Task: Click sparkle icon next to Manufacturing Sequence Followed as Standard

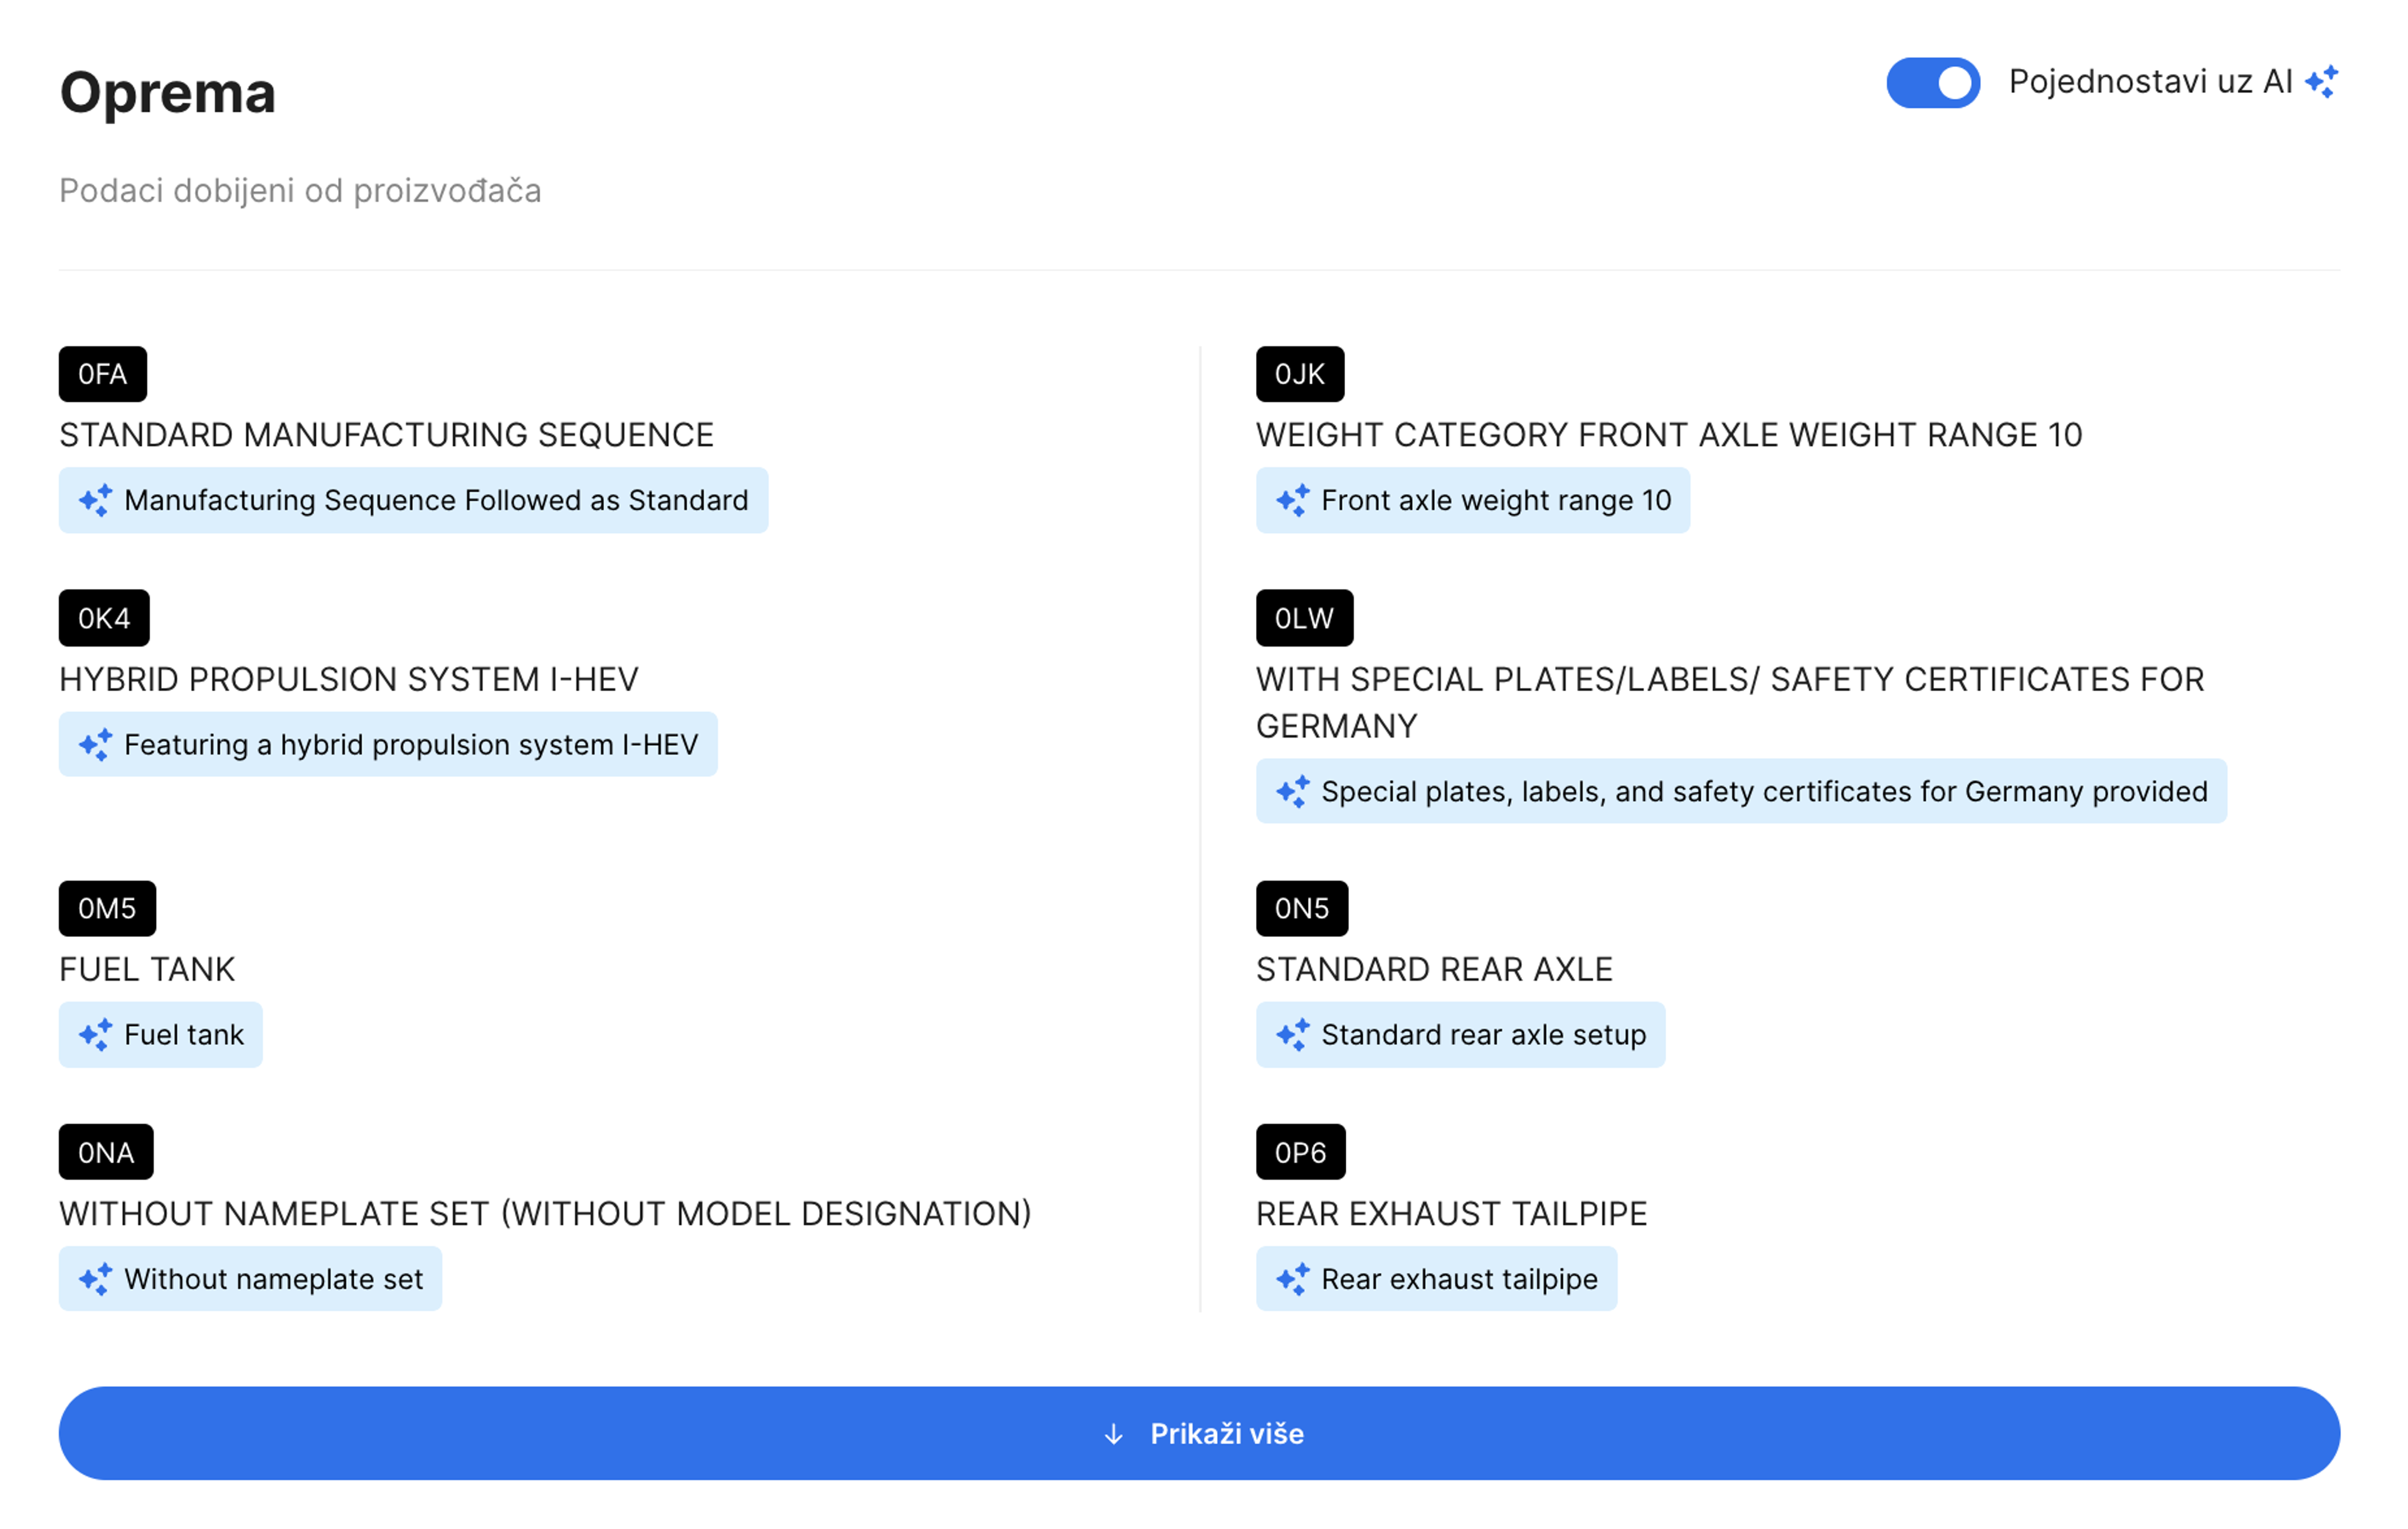Action: point(96,500)
